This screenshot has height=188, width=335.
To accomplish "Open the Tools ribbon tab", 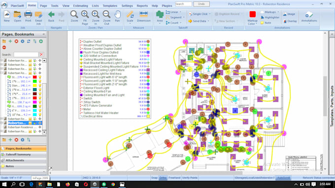I will [55, 6].
